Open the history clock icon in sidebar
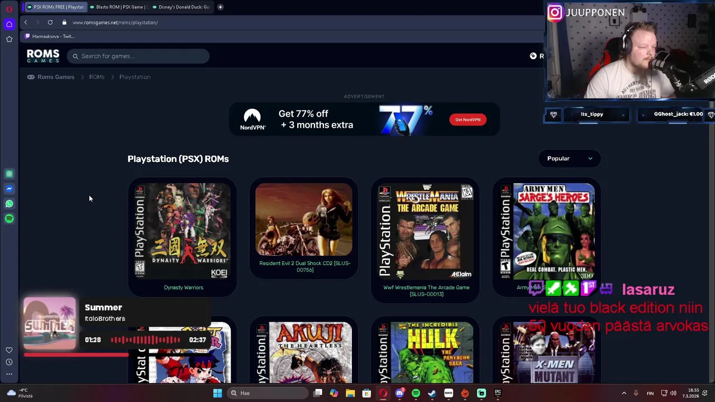This screenshot has width=715, height=402. click(x=9, y=362)
